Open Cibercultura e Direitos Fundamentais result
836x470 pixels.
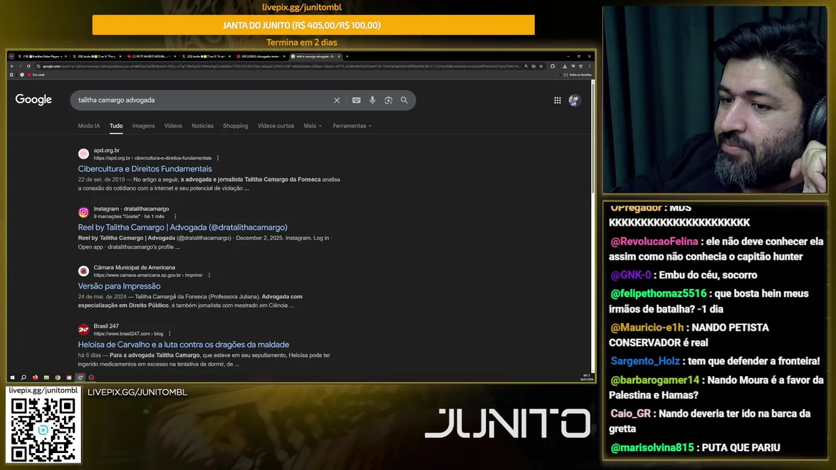pyautogui.click(x=145, y=169)
